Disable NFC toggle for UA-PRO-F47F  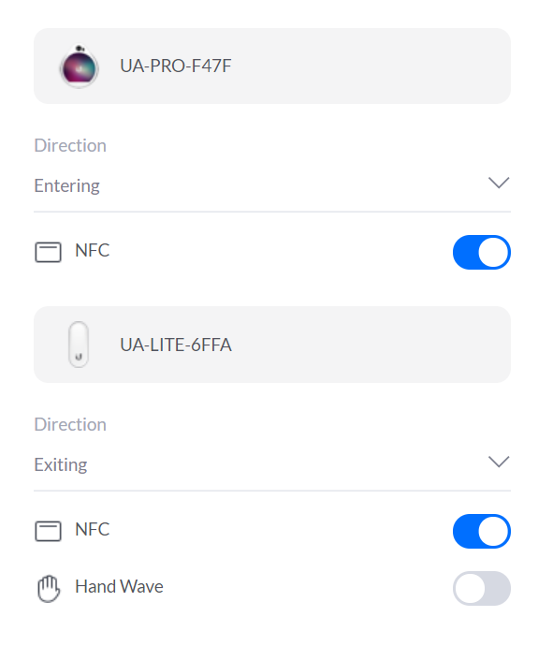click(x=481, y=252)
